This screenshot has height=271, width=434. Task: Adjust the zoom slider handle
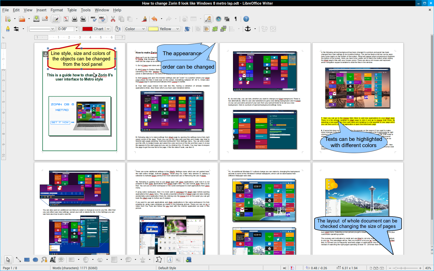pos(396,268)
